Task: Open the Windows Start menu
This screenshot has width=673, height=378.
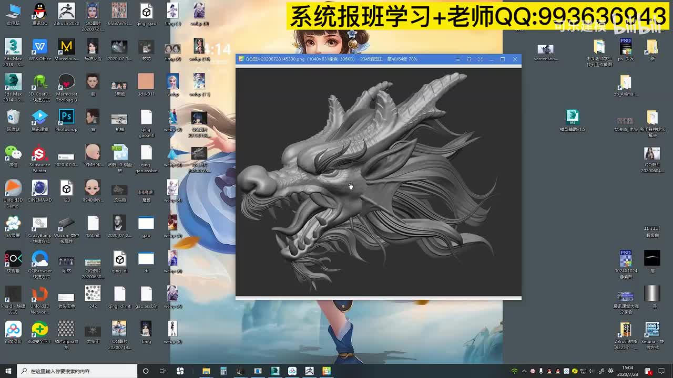Action: click(8, 371)
